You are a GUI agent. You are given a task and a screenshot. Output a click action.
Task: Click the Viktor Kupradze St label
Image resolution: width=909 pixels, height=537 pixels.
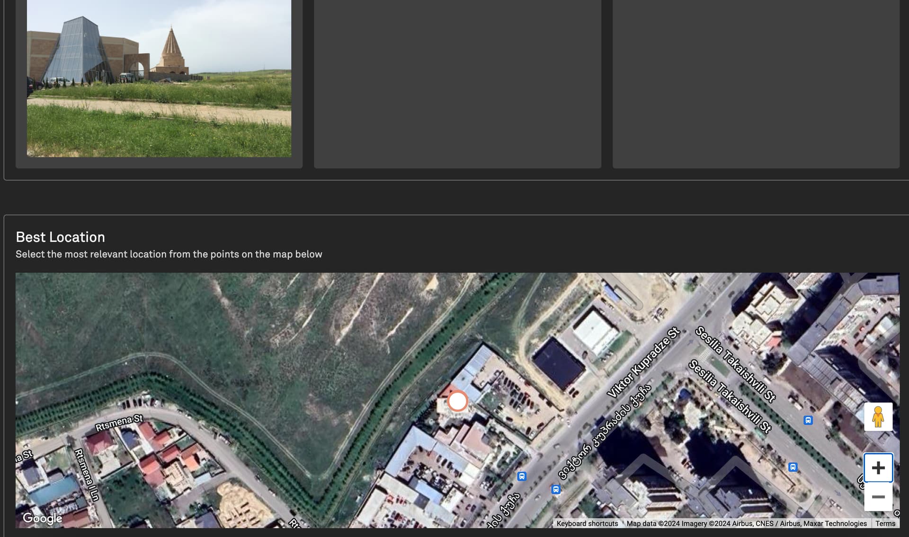[x=643, y=363]
